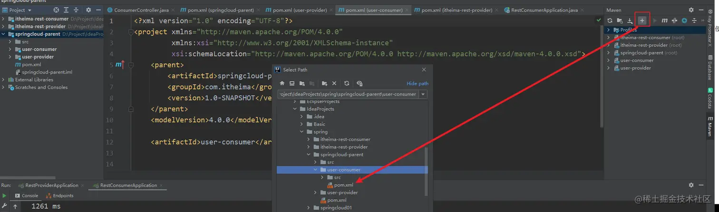Click Hide path link

click(x=418, y=84)
